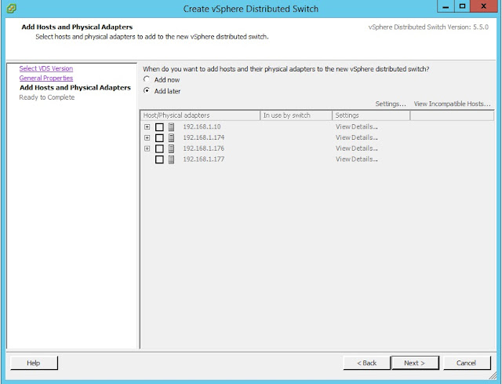The height and width of the screenshot is (384, 502).
Task: View Details for host 192.168.1.176
Action: coord(357,148)
